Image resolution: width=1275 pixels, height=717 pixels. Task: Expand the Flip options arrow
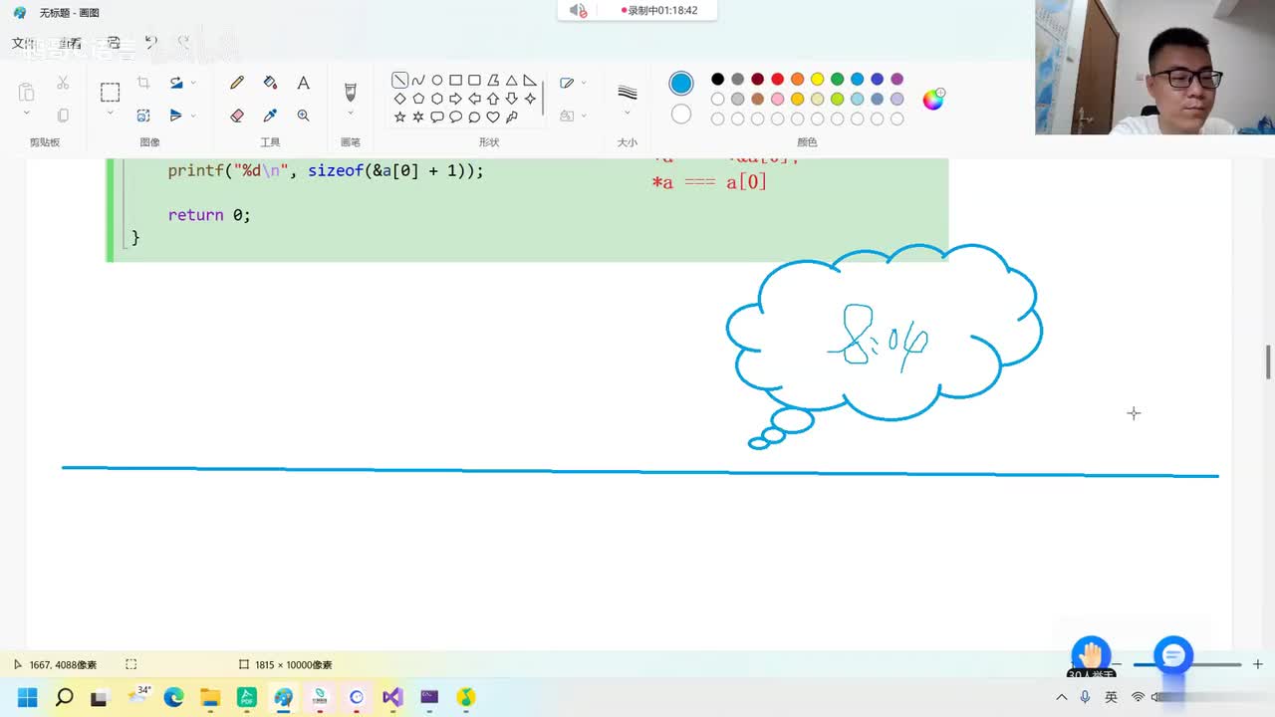(x=193, y=116)
